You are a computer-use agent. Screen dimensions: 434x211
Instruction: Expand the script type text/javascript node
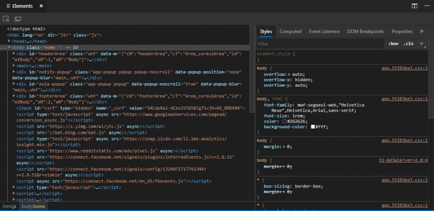(x=14, y=187)
